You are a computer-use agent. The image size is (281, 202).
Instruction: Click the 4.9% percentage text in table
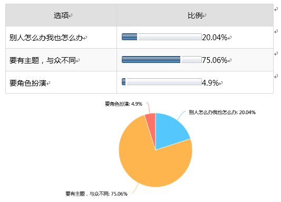(210, 83)
